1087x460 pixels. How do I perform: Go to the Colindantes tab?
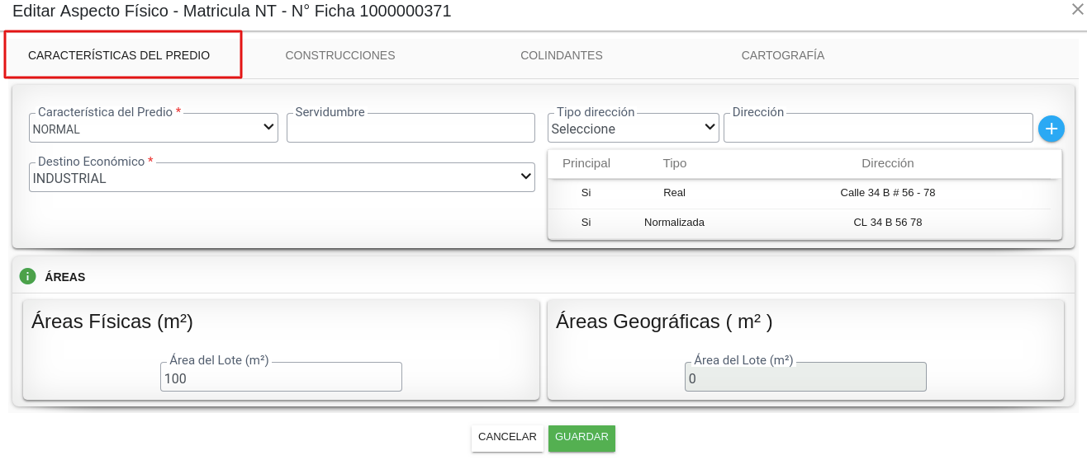561,55
